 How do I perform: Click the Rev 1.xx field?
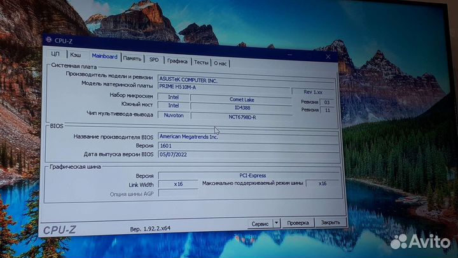click(313, 92)
